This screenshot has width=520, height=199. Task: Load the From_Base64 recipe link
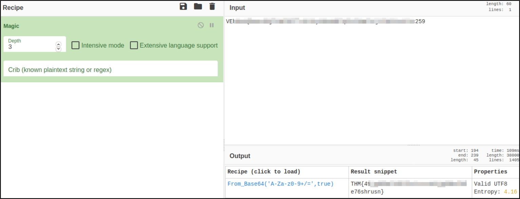tap(281, 184)
